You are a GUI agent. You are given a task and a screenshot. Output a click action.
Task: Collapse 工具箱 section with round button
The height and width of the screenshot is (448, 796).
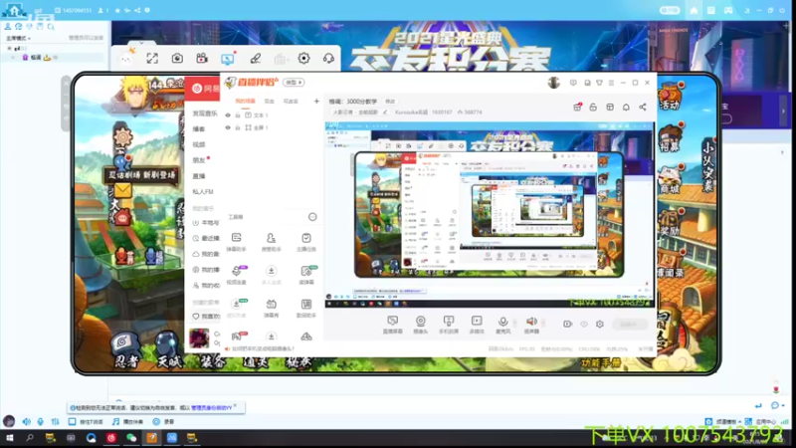[x=312, y=217]
